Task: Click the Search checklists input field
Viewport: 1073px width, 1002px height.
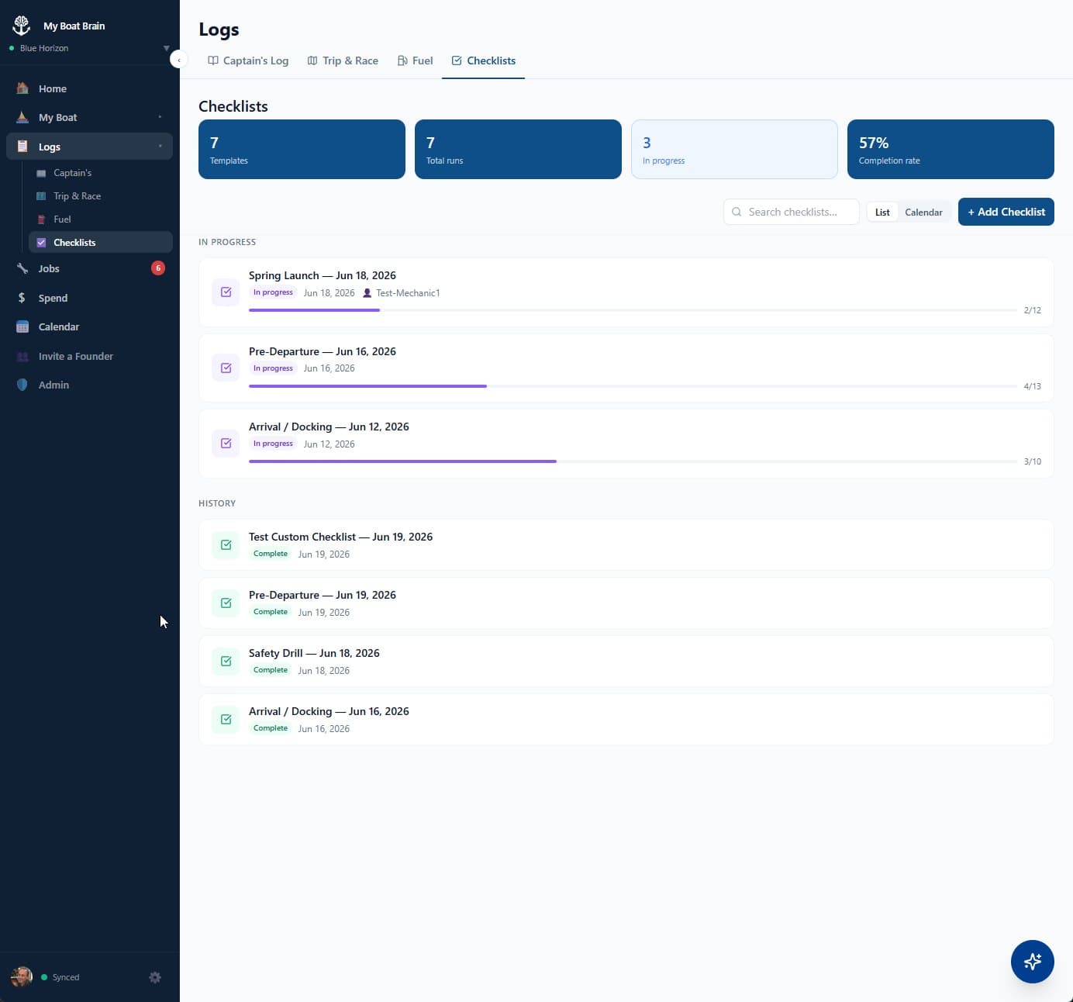Action: pyautogui.click(x=791, y=212)
